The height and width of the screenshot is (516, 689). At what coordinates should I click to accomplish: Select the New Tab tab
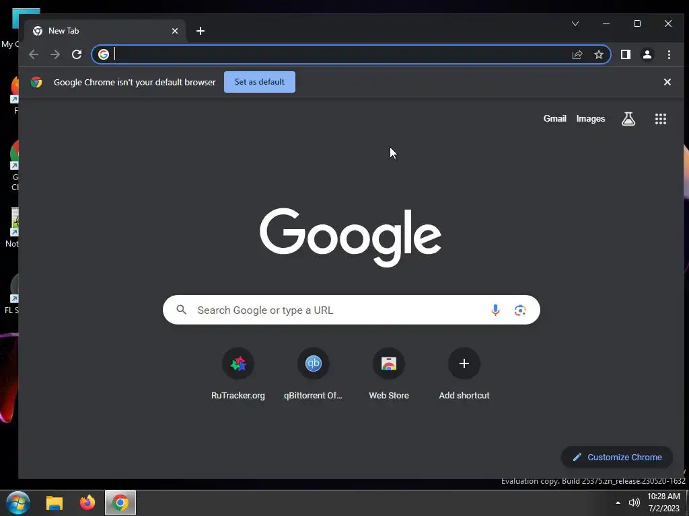pos(104,31)
